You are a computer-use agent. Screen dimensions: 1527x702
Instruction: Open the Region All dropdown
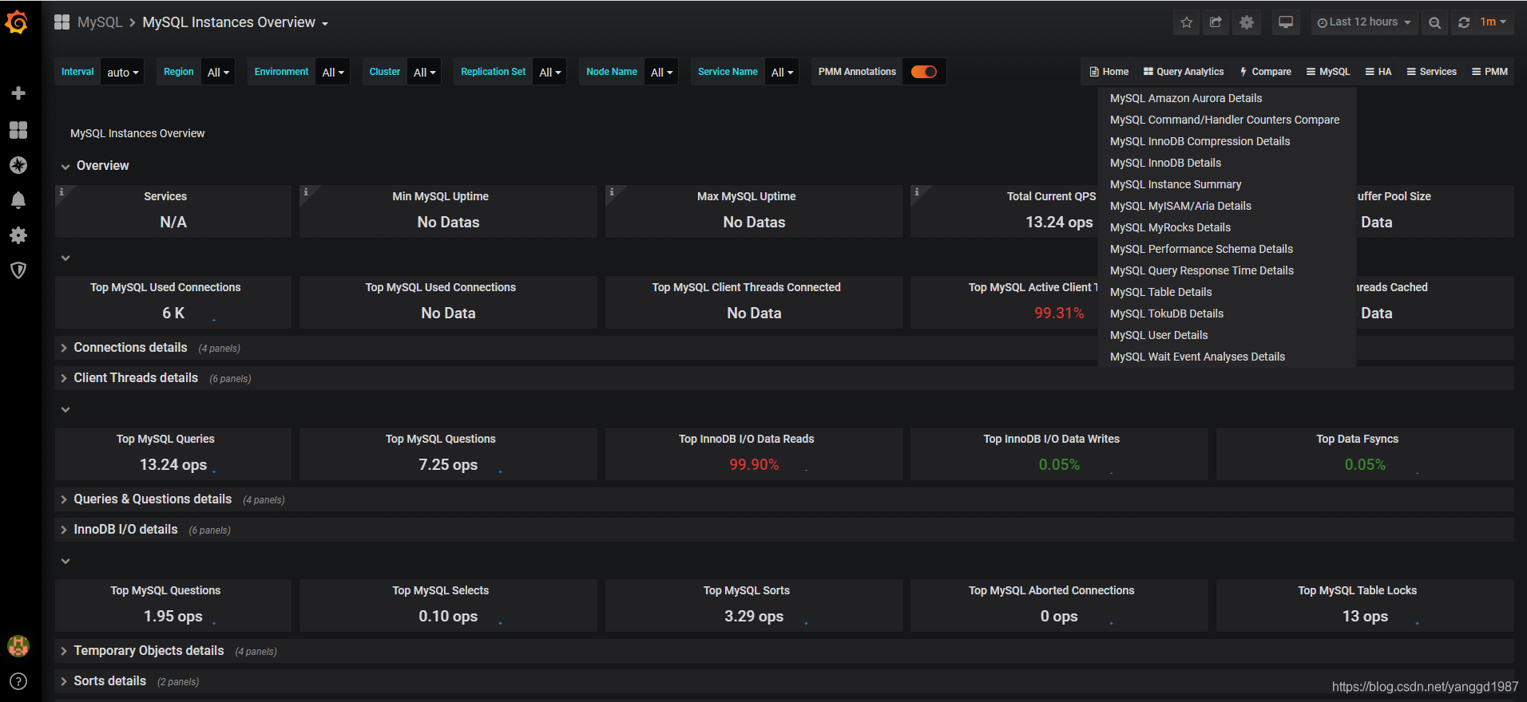pyautogui.click(x=218, y=72)
